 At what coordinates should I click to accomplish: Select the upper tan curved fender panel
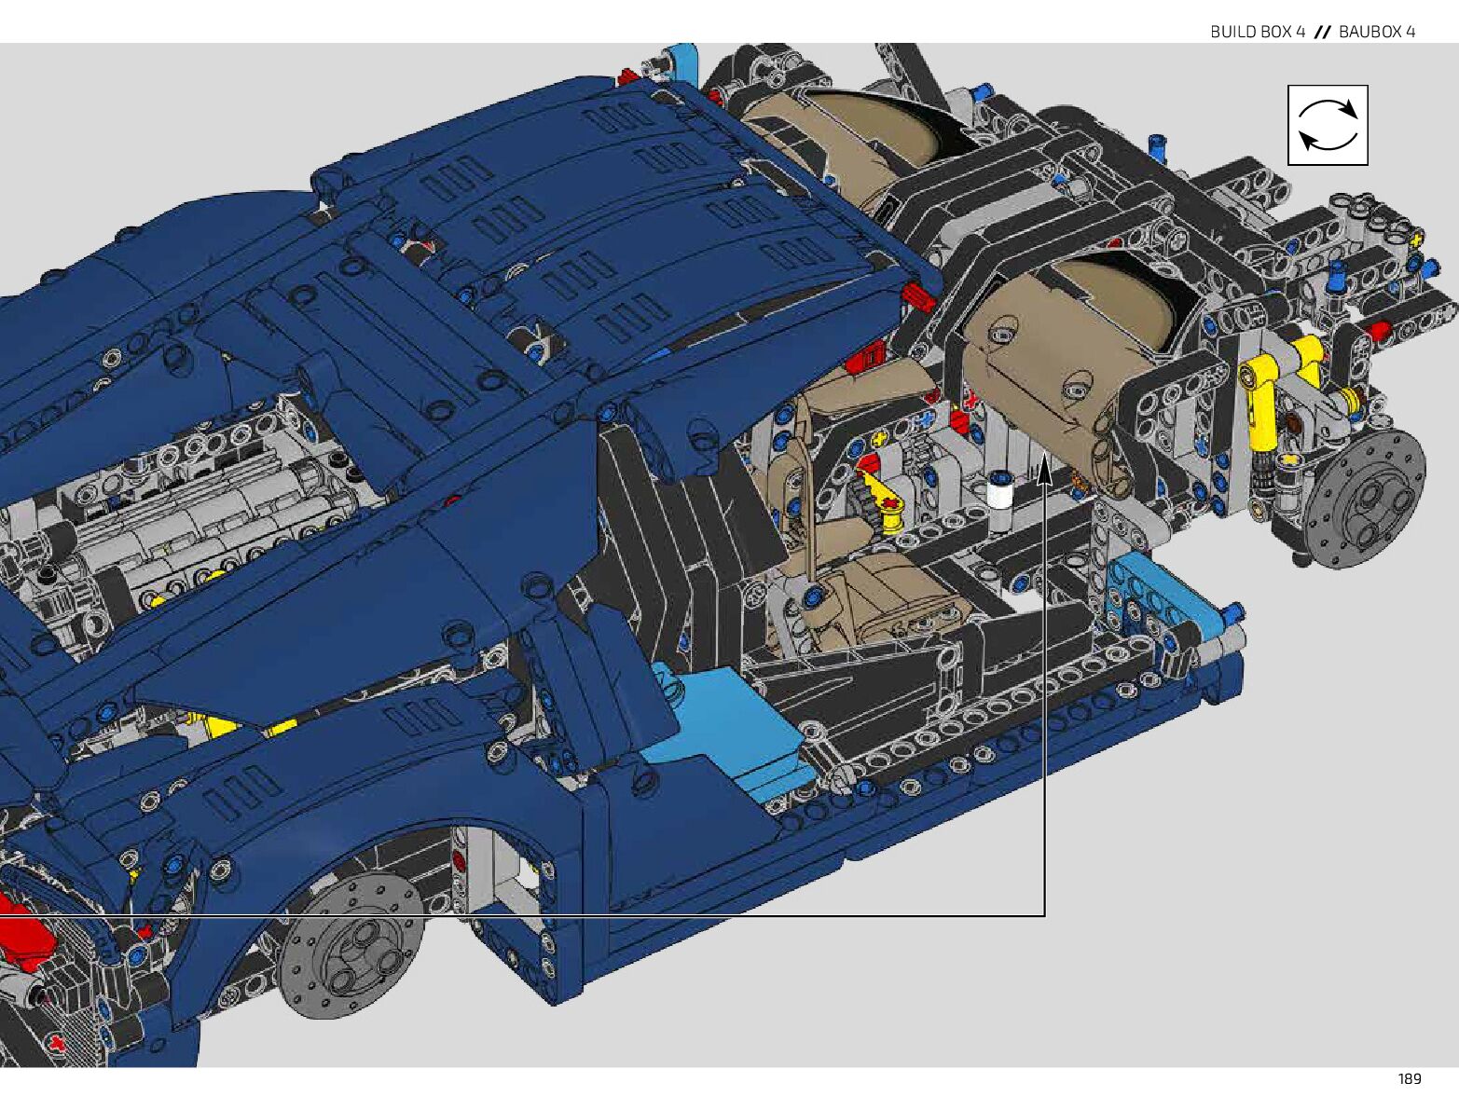point(839,130)
